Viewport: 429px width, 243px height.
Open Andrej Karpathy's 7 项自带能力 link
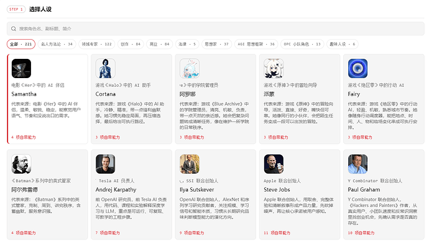pyautogui.click(x=108, y=233)
